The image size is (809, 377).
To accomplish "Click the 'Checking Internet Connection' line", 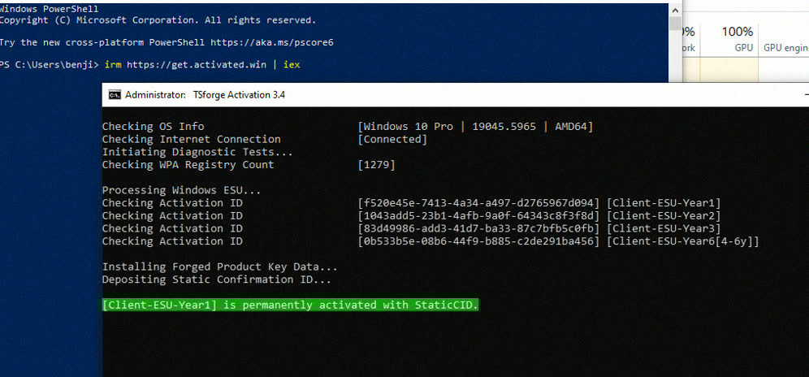I will coord(192,140).
